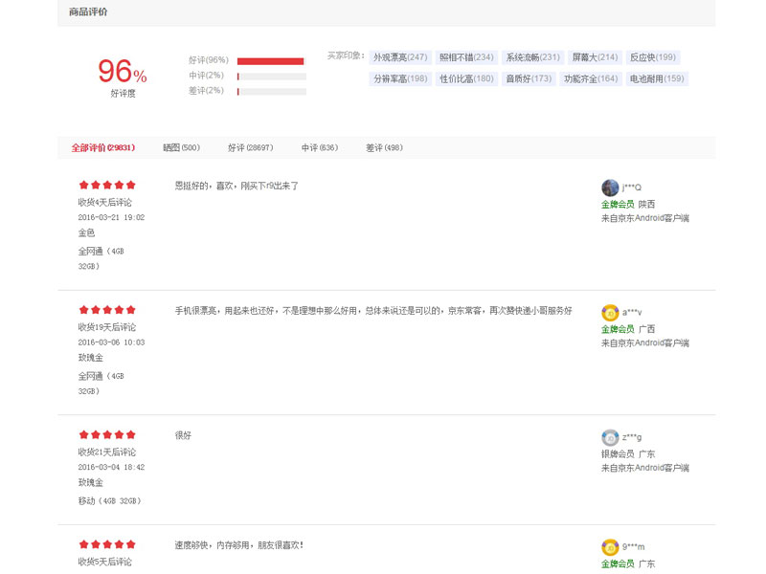766x574 pixels.
Task: Click star rating above 收货19天后评论
Action: (107, 310)
